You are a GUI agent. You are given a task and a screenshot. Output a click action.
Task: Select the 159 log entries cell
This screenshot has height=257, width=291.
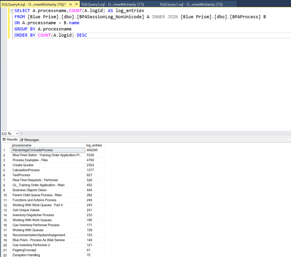(x=94, y=230)
